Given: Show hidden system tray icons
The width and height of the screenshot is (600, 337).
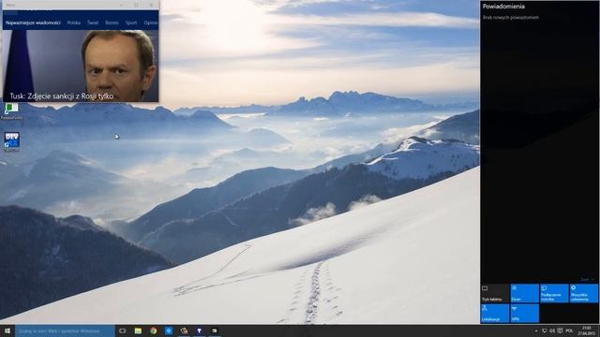Looking at the screenshot, I should click(x=536, y=330).
